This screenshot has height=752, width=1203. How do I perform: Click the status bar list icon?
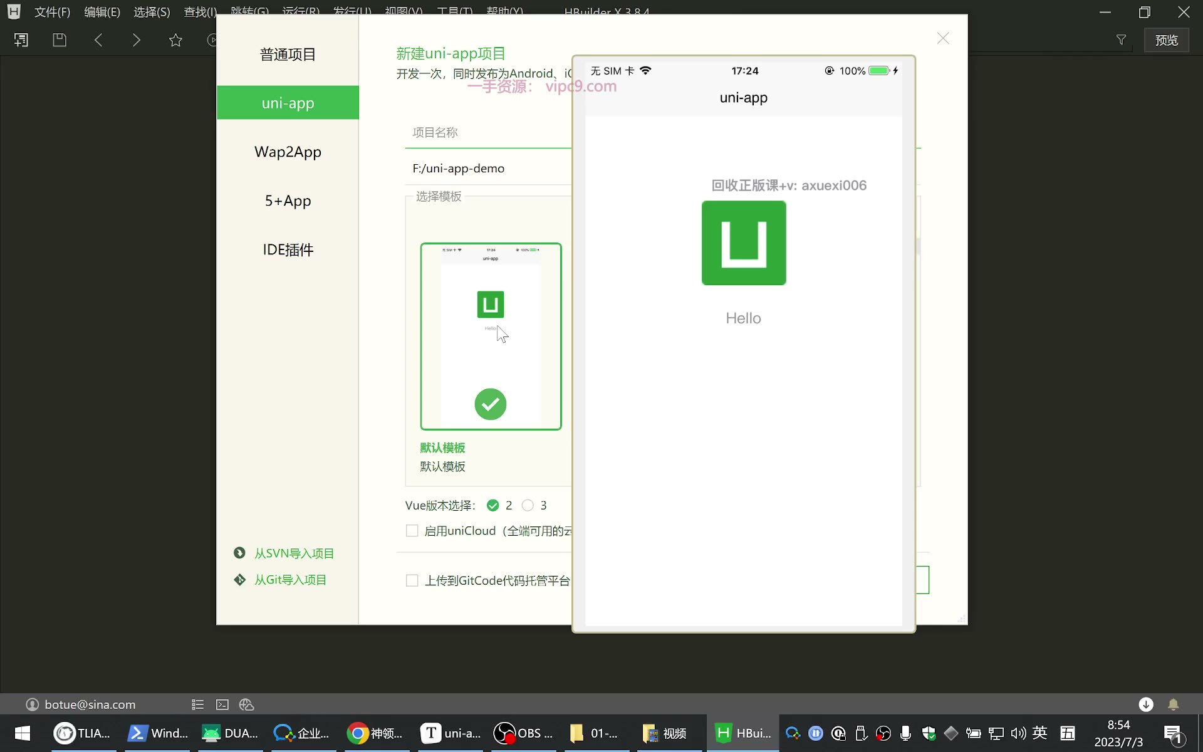point(197,704)
